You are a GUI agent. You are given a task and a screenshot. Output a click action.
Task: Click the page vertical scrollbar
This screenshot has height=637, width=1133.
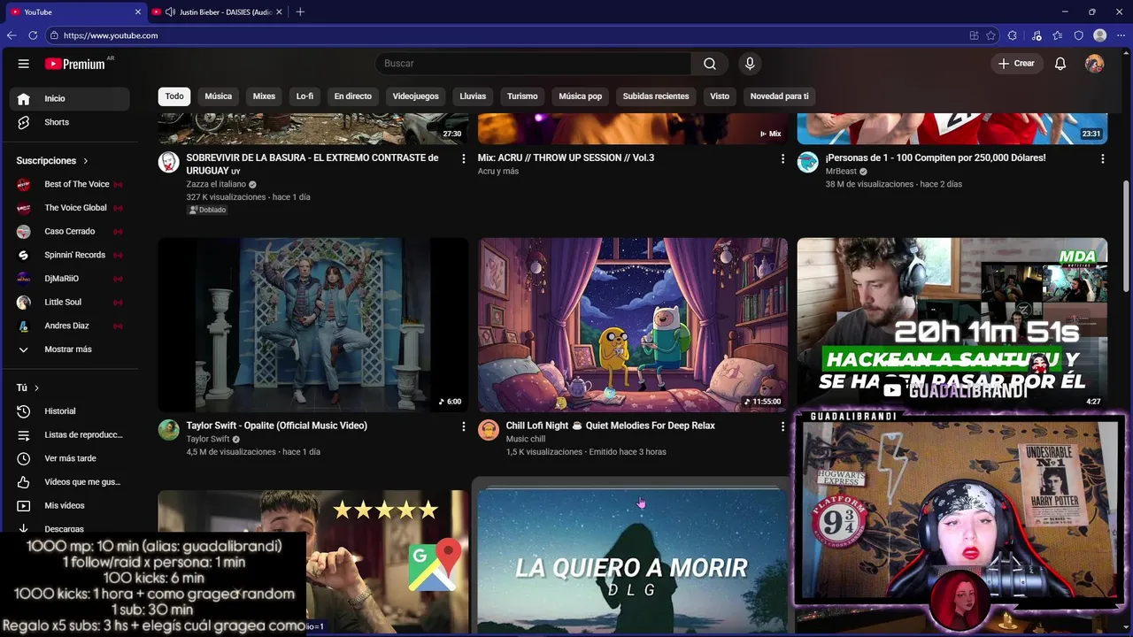[1127, 234]
